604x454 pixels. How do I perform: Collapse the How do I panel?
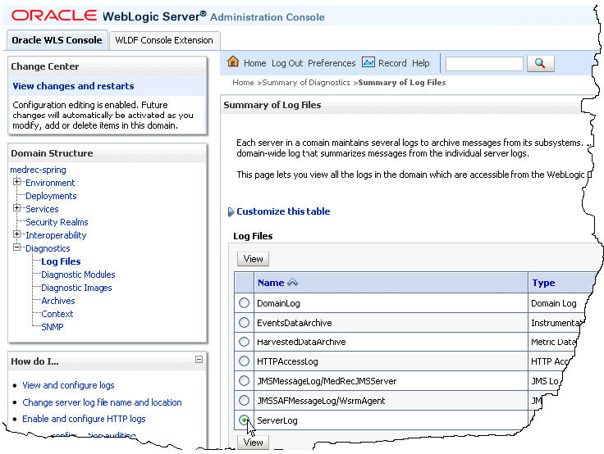199,360
